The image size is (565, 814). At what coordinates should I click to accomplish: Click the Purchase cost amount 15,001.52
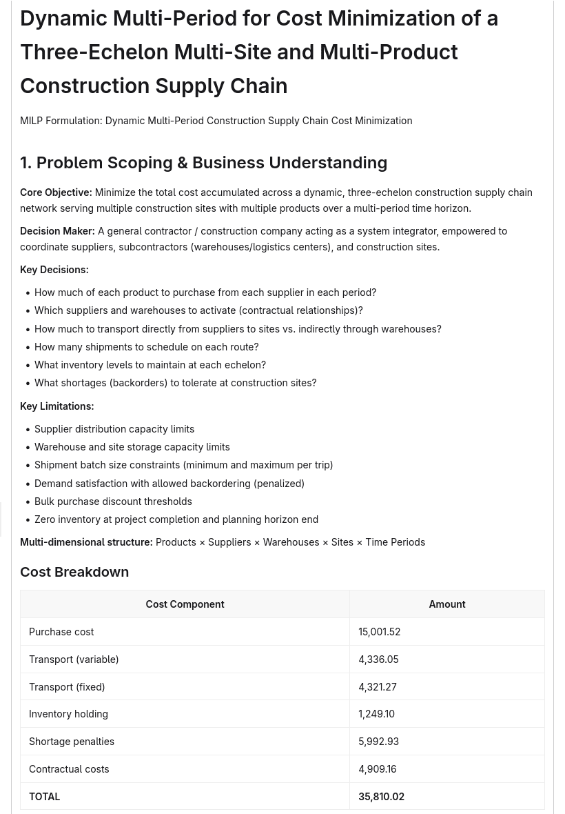[380, 632]
